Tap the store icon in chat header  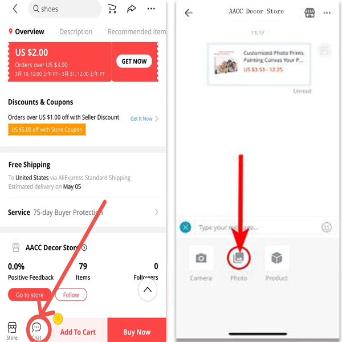(x=310, y=13)
